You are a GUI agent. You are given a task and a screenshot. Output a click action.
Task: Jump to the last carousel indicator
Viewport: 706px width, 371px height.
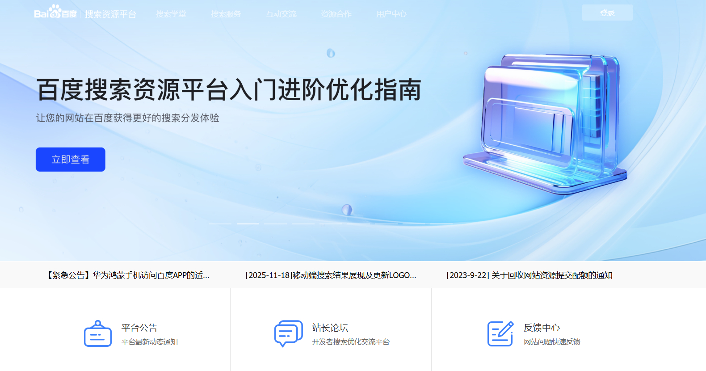point(441,223)
